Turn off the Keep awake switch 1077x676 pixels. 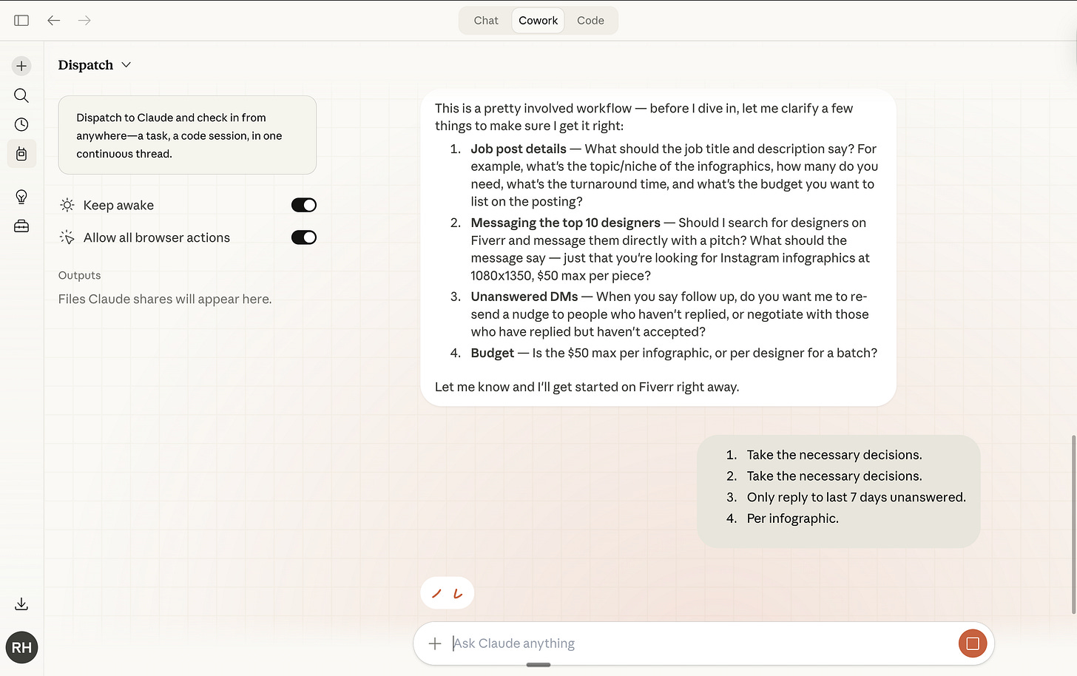click(304, 205)
